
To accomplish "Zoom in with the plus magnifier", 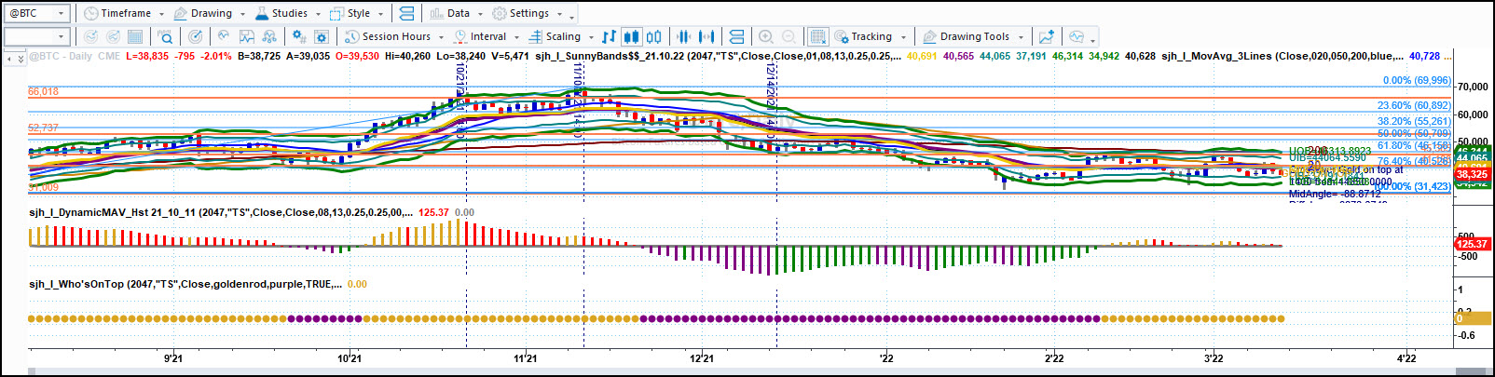I will (765, 36).
